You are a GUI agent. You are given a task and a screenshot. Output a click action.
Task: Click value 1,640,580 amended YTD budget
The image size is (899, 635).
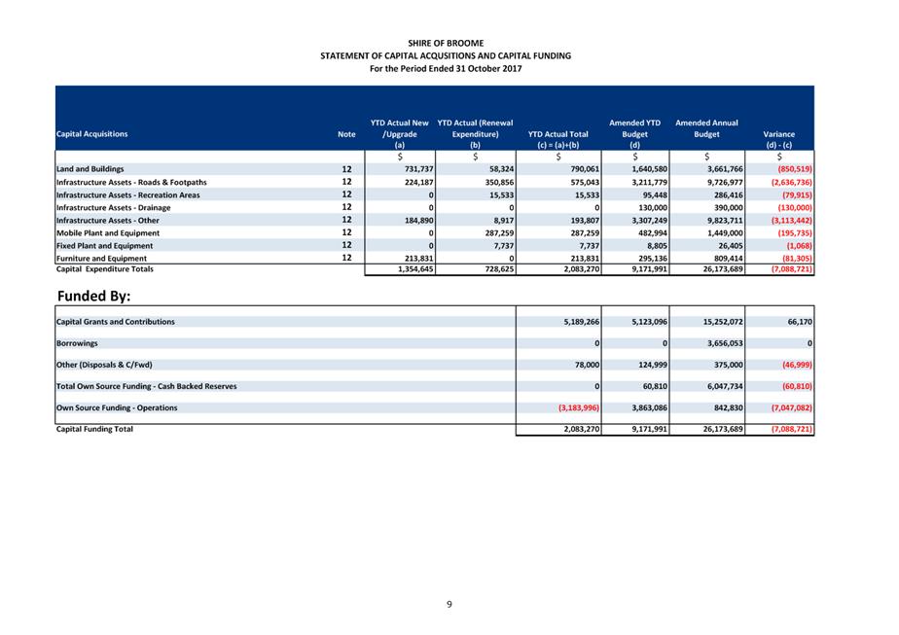(x=650, y=169)
